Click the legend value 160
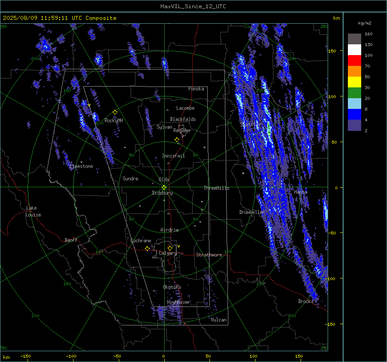 pos(369,34)
